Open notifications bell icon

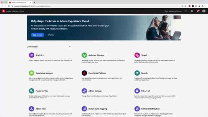coord(198,11)
